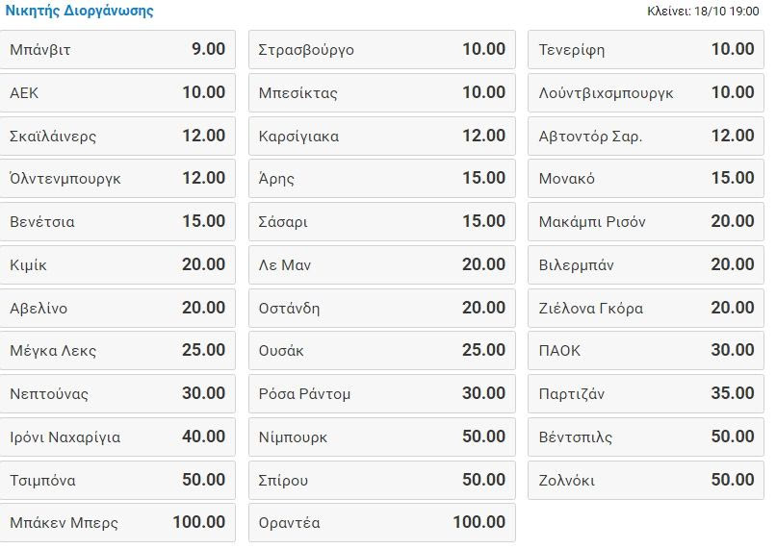
Task: Pick Ρόσα Ράντομ at 30.00
Action: tap(382, 394)
